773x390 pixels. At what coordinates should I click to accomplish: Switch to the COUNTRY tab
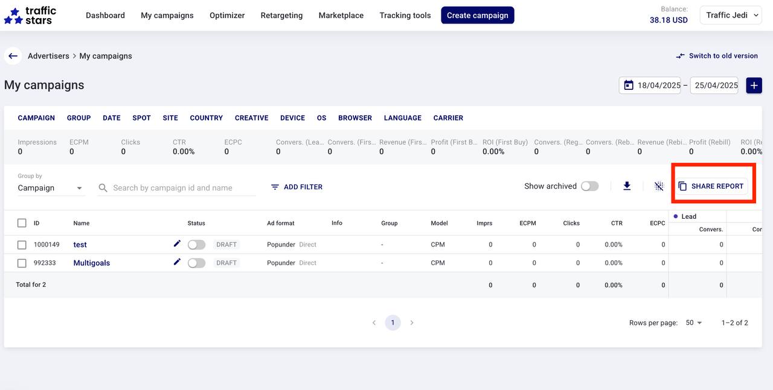[x=206, y=118]
